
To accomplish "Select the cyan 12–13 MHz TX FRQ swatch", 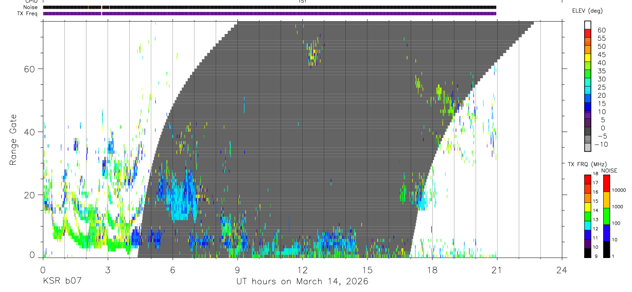I will coord(587,225).
